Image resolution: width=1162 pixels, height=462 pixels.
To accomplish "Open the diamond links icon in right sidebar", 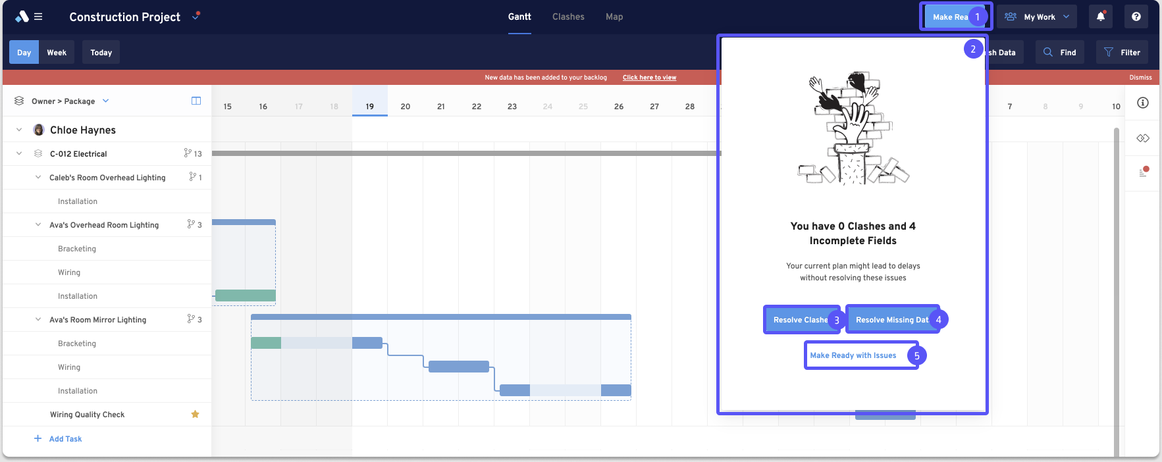I will click(1143, 138).
